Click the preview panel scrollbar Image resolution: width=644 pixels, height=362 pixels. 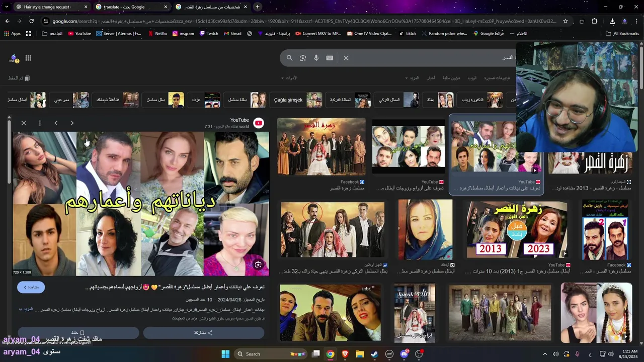click(x=9, y=151)
